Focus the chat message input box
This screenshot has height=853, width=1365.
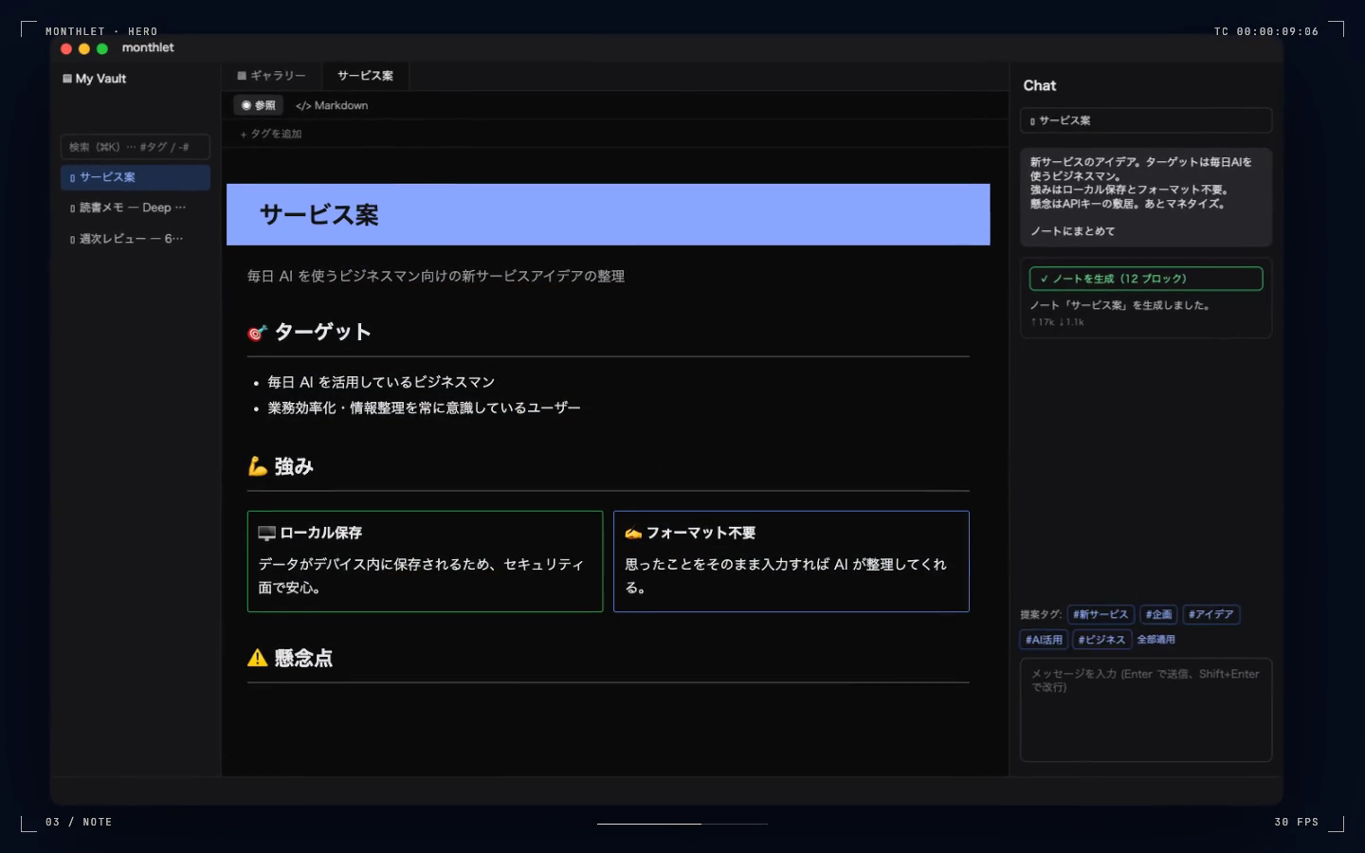pyautogui.click(x=1146, y=710)
